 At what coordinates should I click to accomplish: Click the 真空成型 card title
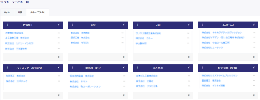click(x=158, y=68)
